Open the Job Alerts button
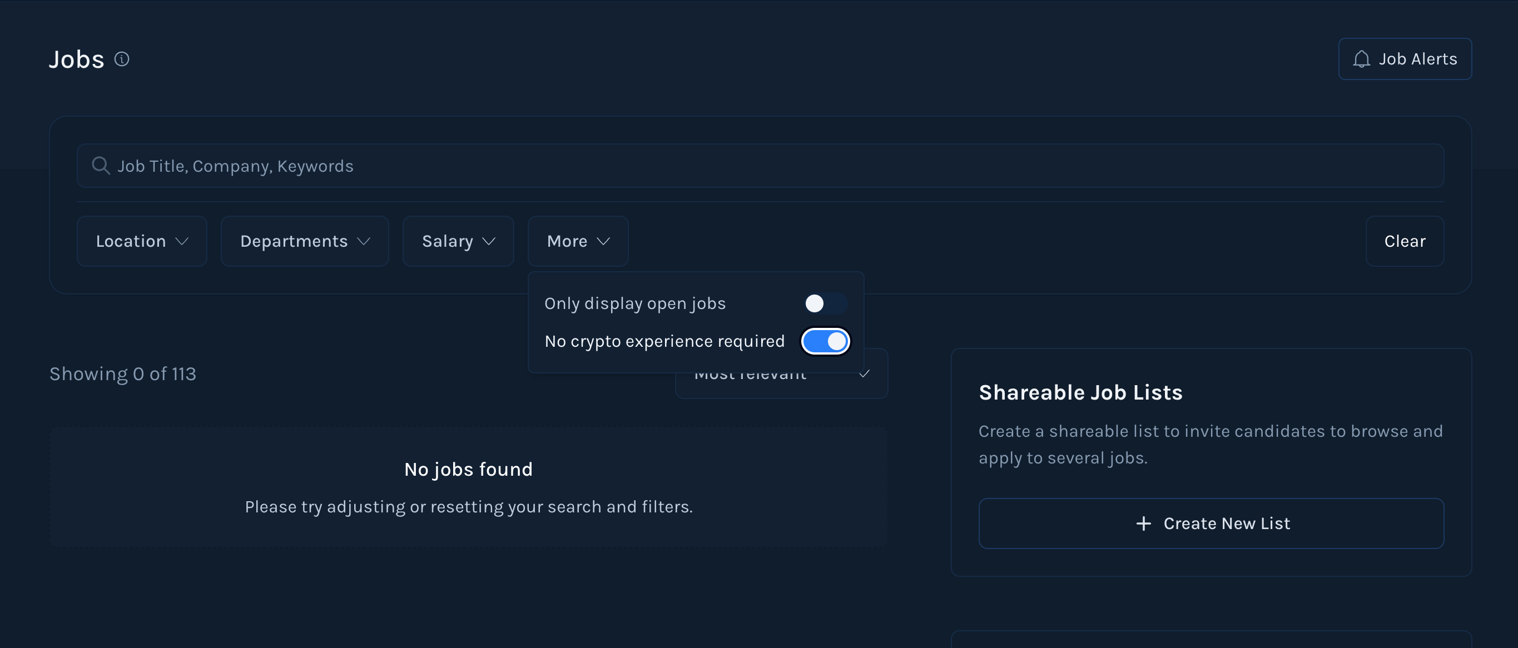The width and height of the screenshot is (1518, 648). pos(1405,59)
